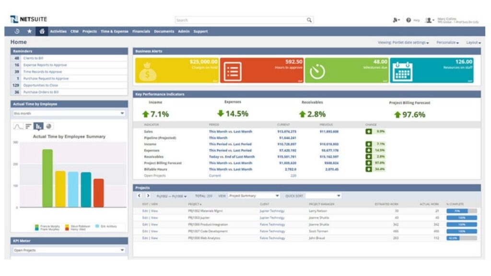Open the change role icon near Help
The image size is (491, 276).
click(x=396, y=20)
